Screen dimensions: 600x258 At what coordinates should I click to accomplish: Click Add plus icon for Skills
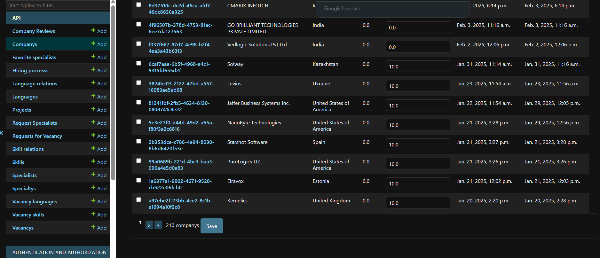93,161
